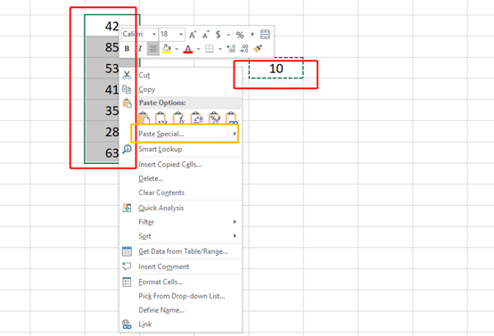Expand Paste Special submenu arrow

click(x=235, y=134)
